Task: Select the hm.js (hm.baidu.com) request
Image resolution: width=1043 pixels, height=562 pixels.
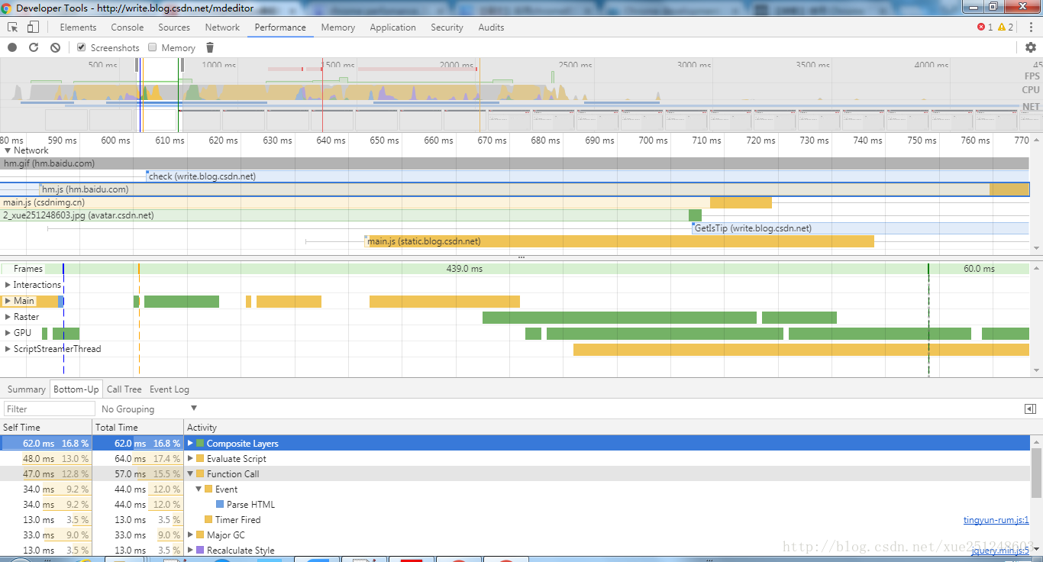Action: click(534, 189)
